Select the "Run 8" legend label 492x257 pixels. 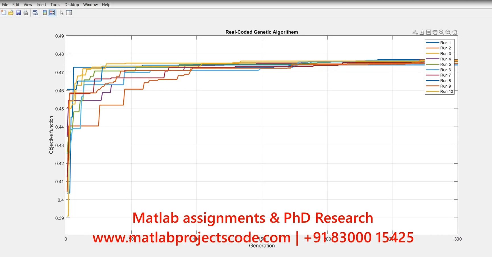(x=445, y=81)
